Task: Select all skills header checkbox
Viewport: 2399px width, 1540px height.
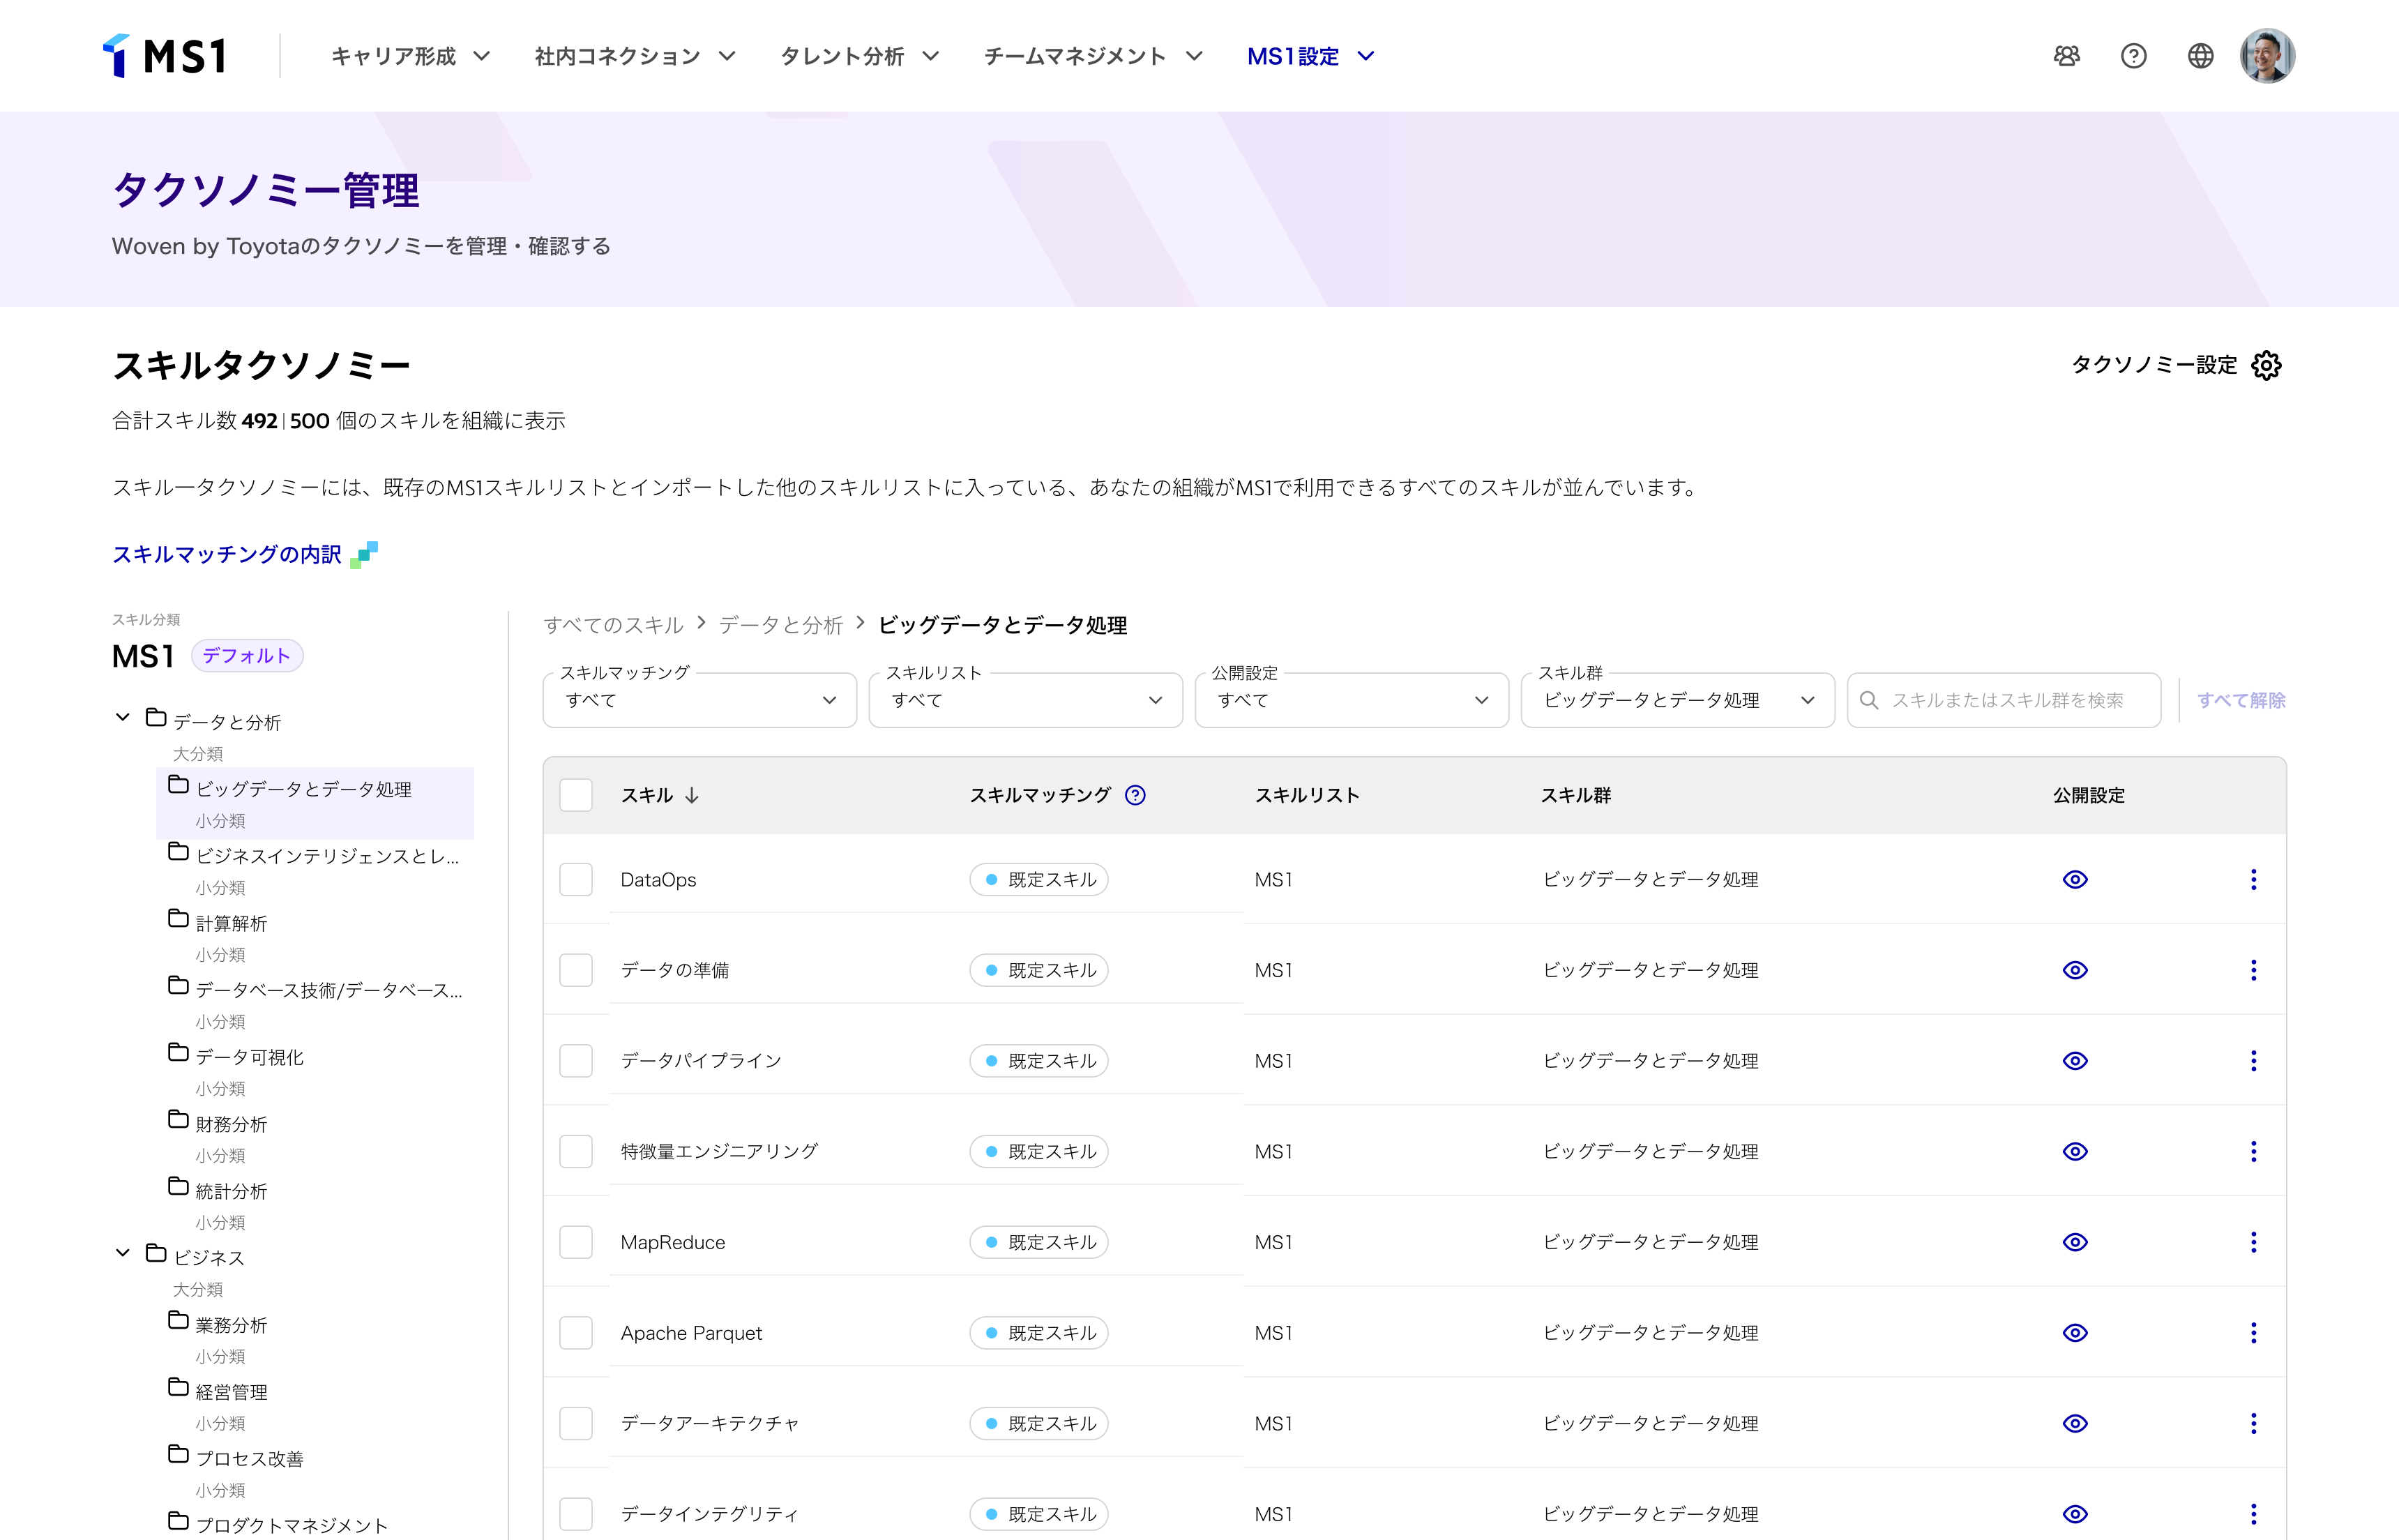Action: [576, 795]
